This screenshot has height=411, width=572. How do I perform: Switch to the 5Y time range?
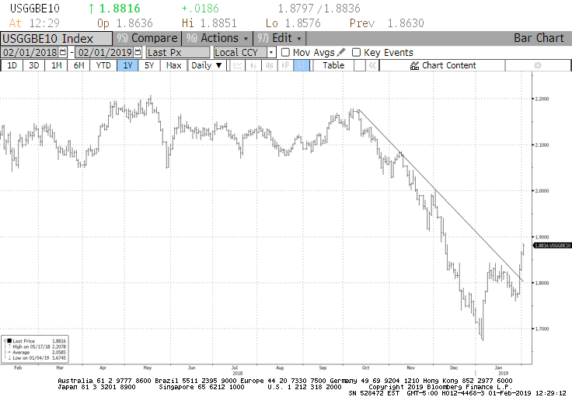(x=149, y=66)
